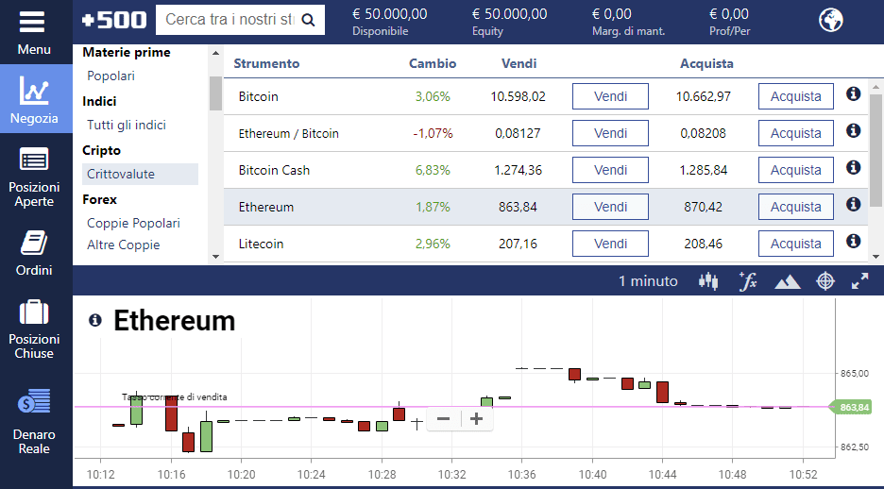
Task: Click Acquista for Litecoin
Action: pos(796,244)
